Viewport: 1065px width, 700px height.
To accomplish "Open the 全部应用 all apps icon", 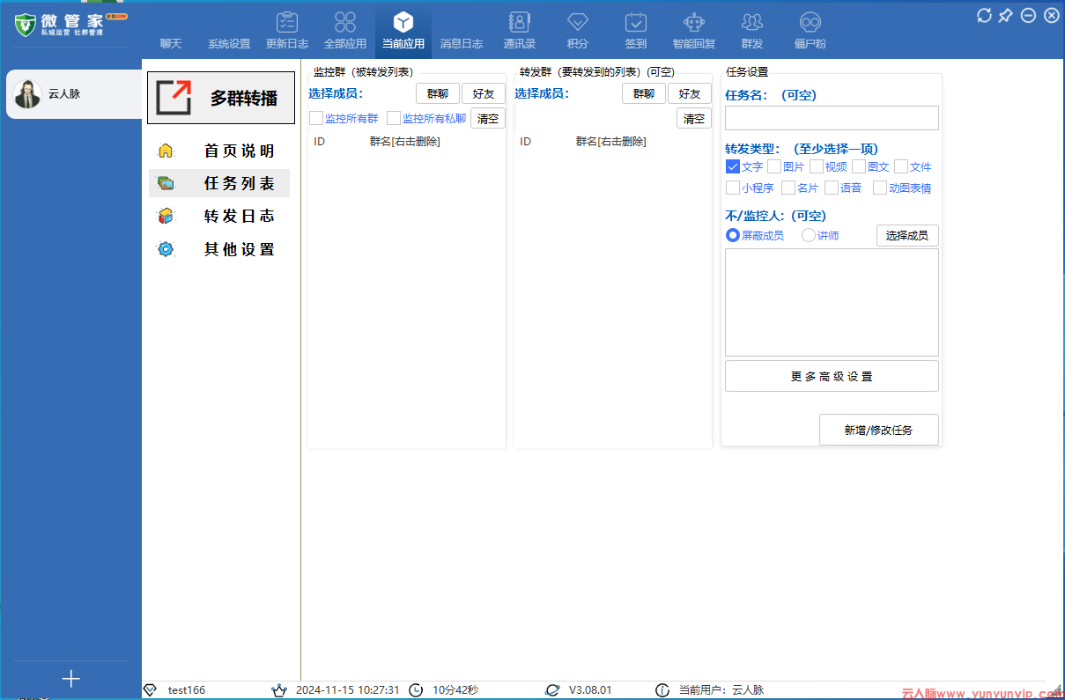I will [x=345, y=24].
